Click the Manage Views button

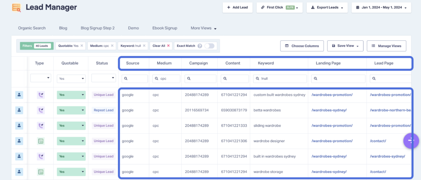386,46
